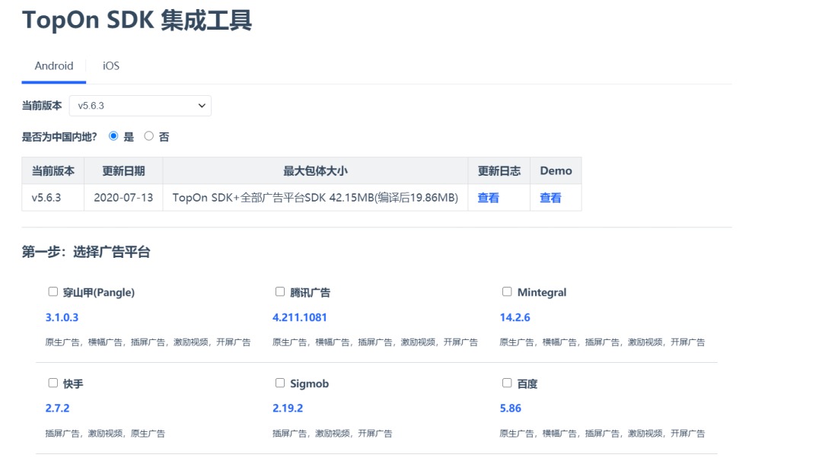Check the 穿山甲(Pangle) checkbox
Viewport: 822px width, 461px height.
[x=53, y=291]
